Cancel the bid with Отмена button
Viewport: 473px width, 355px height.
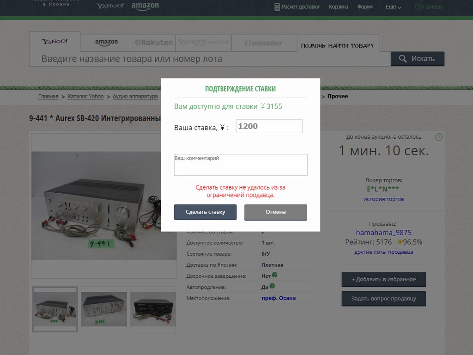click(275, 212)
